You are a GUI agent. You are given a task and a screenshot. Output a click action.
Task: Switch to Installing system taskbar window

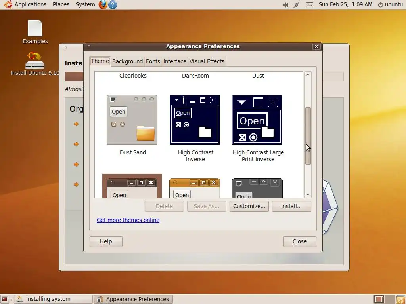click(54, 299)
